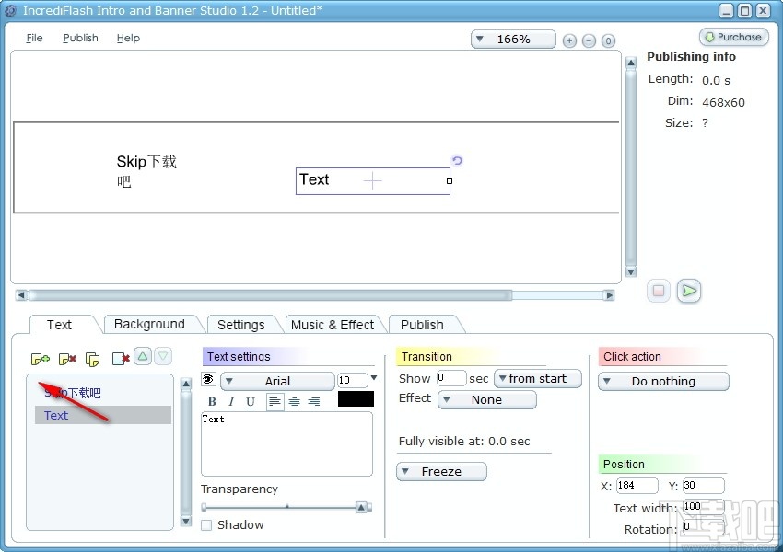Image resolution: width=783 pixels, height=552 pixels.
Task: Open the Arial font dropdown
Action: pyautogui.click(x=277, y=381)
